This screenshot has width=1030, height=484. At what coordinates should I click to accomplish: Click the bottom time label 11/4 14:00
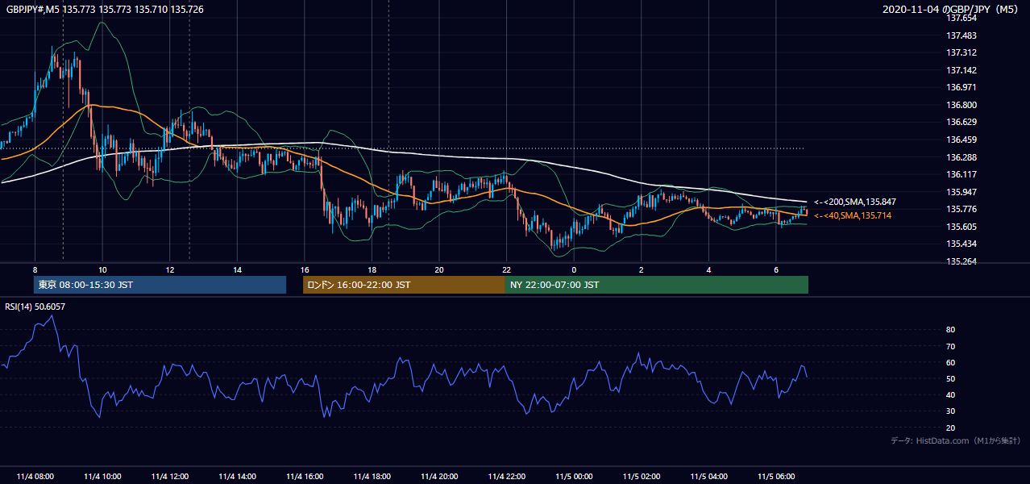pos(237,476)
